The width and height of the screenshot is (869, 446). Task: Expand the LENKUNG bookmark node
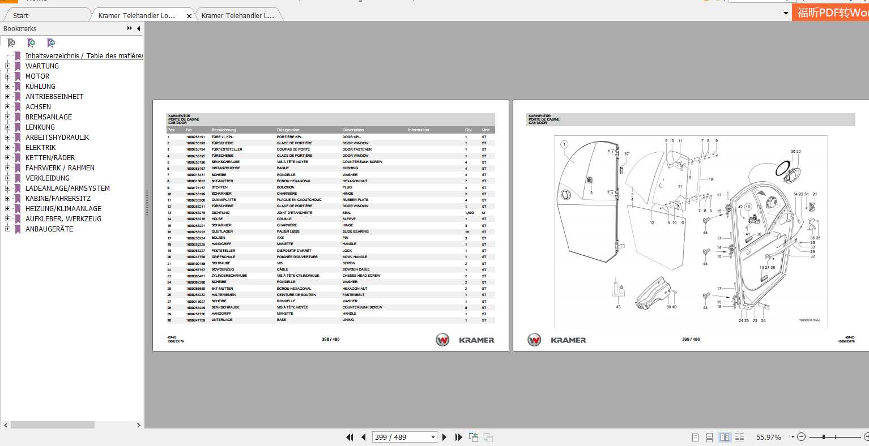pos(8,127)
